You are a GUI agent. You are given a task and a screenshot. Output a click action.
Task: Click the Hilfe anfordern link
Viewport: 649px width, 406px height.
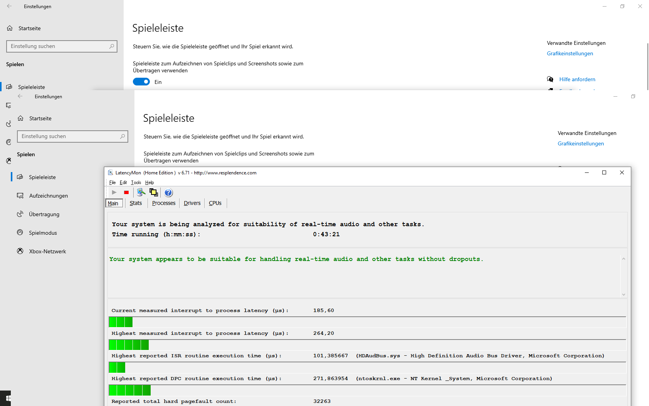pos(577,79)
